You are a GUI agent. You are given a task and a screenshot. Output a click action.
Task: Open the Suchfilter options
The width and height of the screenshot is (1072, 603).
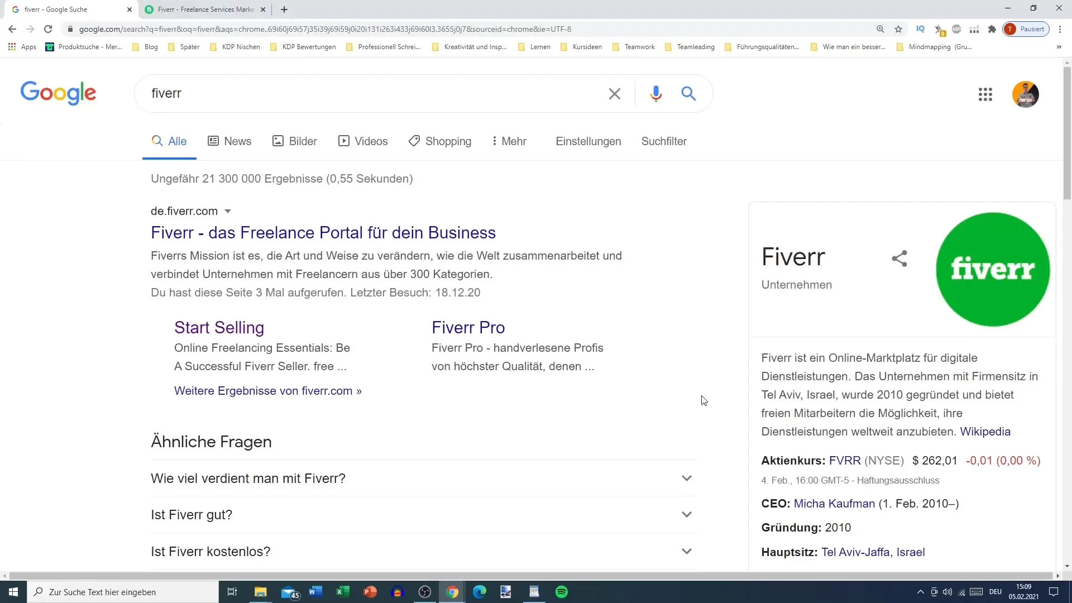coord(664,141)
